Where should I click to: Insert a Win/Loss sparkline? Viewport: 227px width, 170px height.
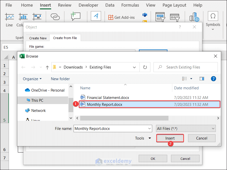pyautogui.click(x=37, y=17)
